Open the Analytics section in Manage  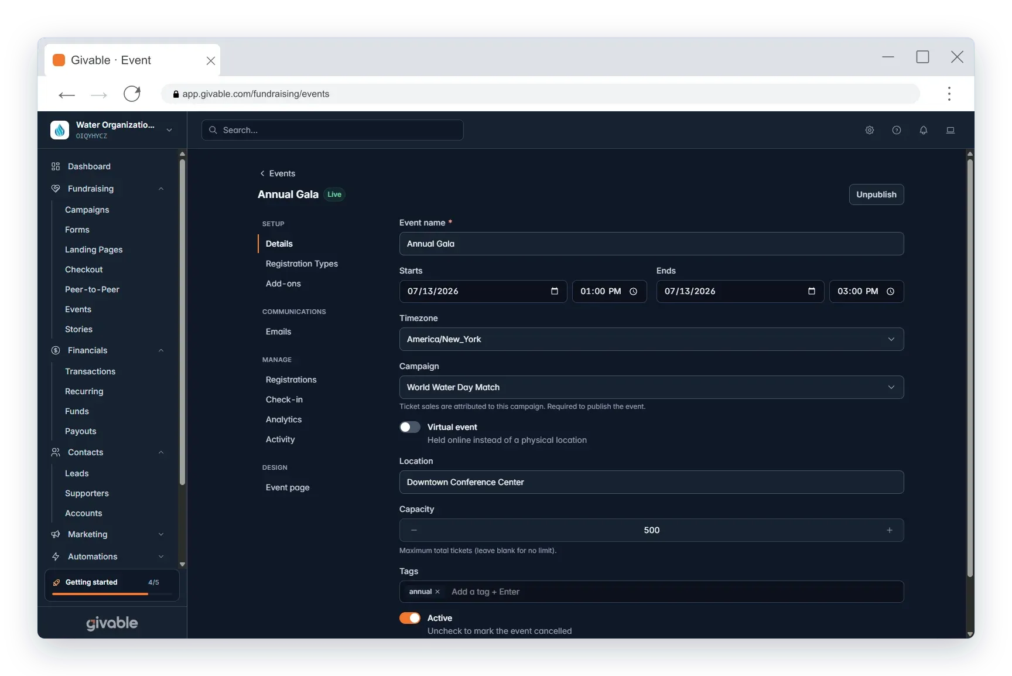[283, 419]
